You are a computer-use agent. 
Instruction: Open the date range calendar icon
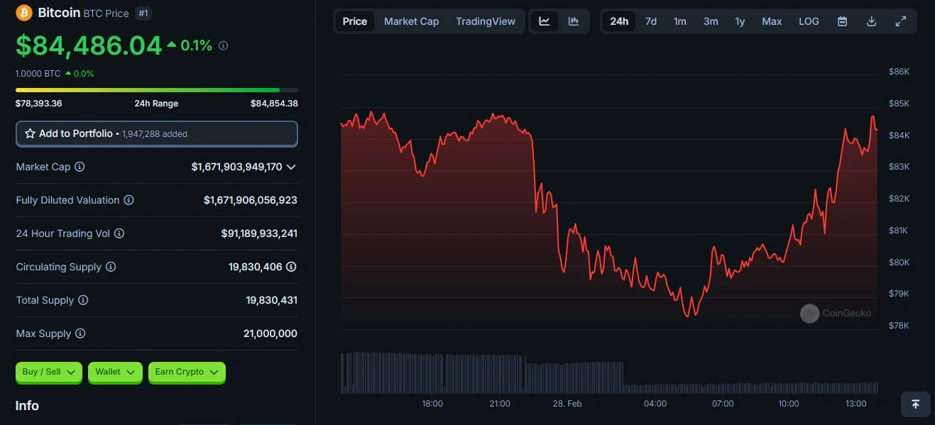click(842, 21)
